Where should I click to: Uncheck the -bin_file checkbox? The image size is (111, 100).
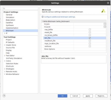pyautogui.click(x=90, y=38)
